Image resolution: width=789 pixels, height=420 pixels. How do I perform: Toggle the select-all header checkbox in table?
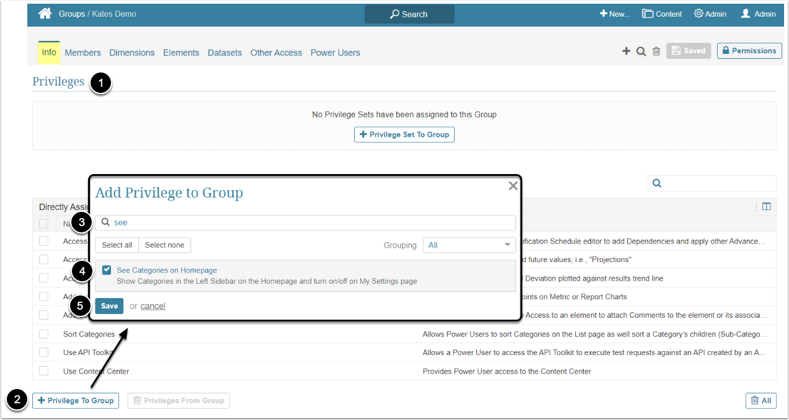tap(43, 224)
